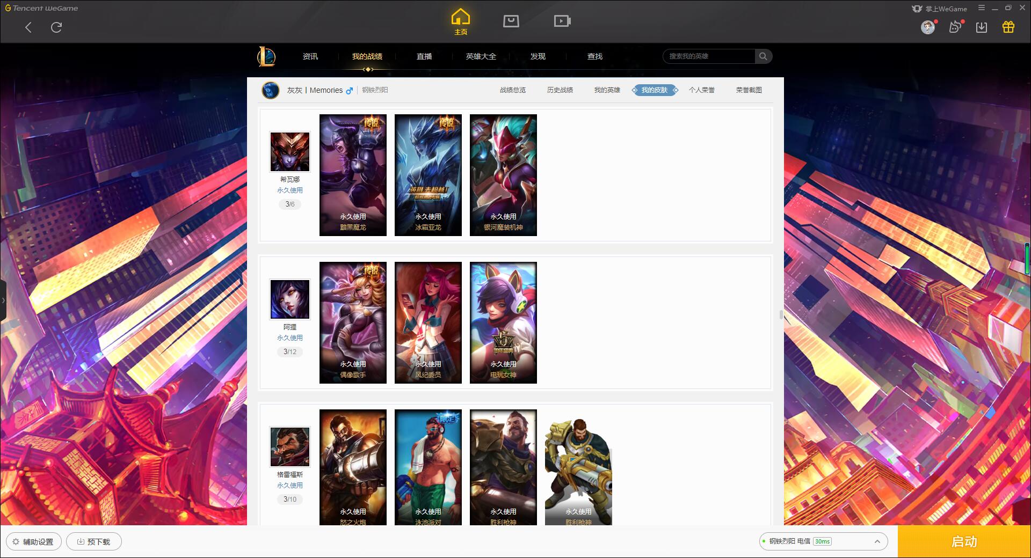
Task: Click the page scrollbar handle
Action: click(x=781, y=314)
